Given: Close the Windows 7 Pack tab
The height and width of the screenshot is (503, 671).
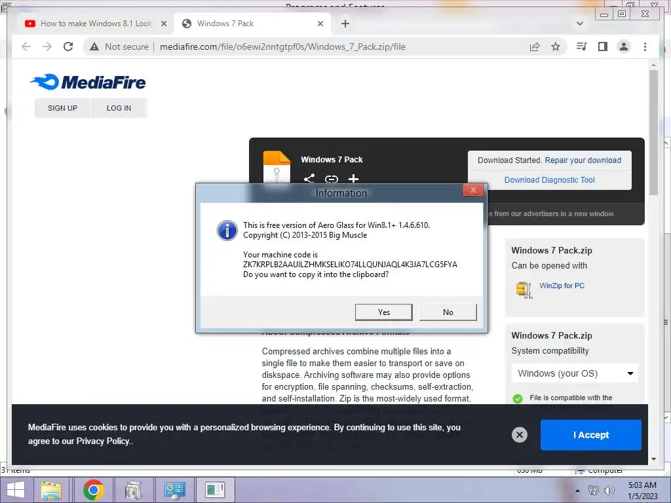Looking at the screenshot, I should [x=320, y=24].
